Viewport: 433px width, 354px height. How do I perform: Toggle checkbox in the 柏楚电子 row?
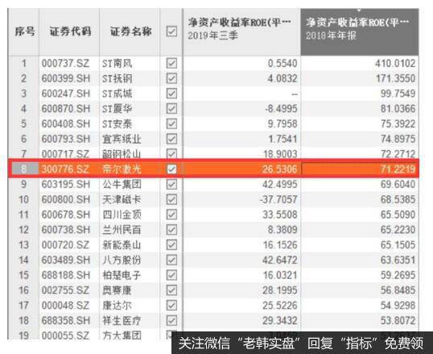tap(171, 275)
